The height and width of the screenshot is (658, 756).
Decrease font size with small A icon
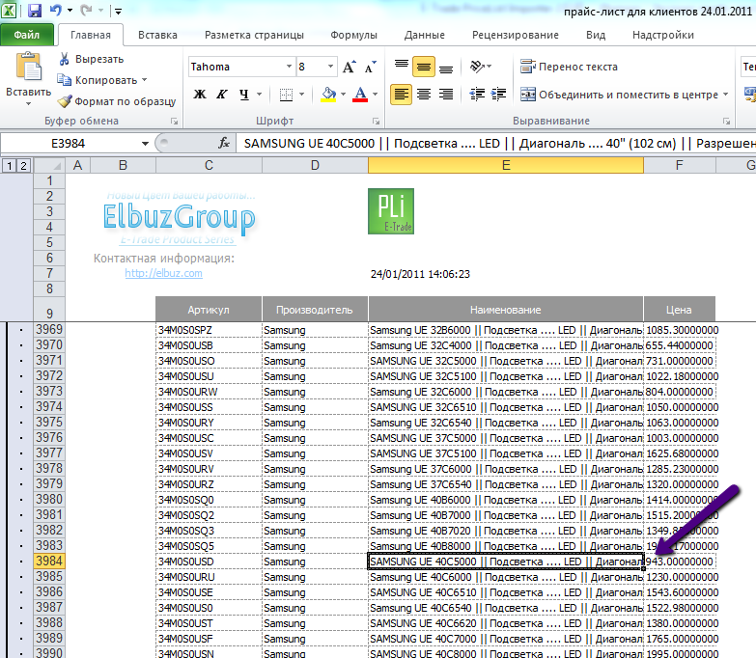[x=371, y=67]
